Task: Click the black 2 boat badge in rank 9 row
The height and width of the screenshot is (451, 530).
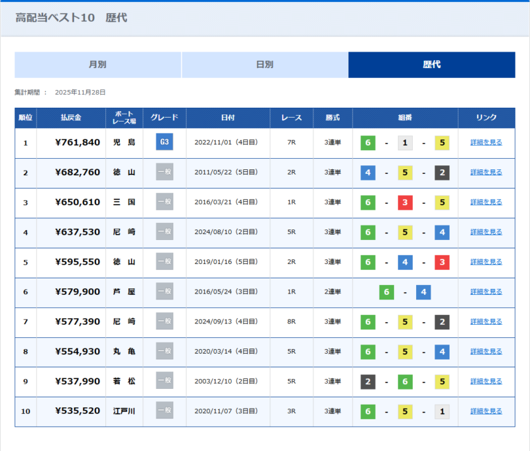Action: tap(368, 382)
